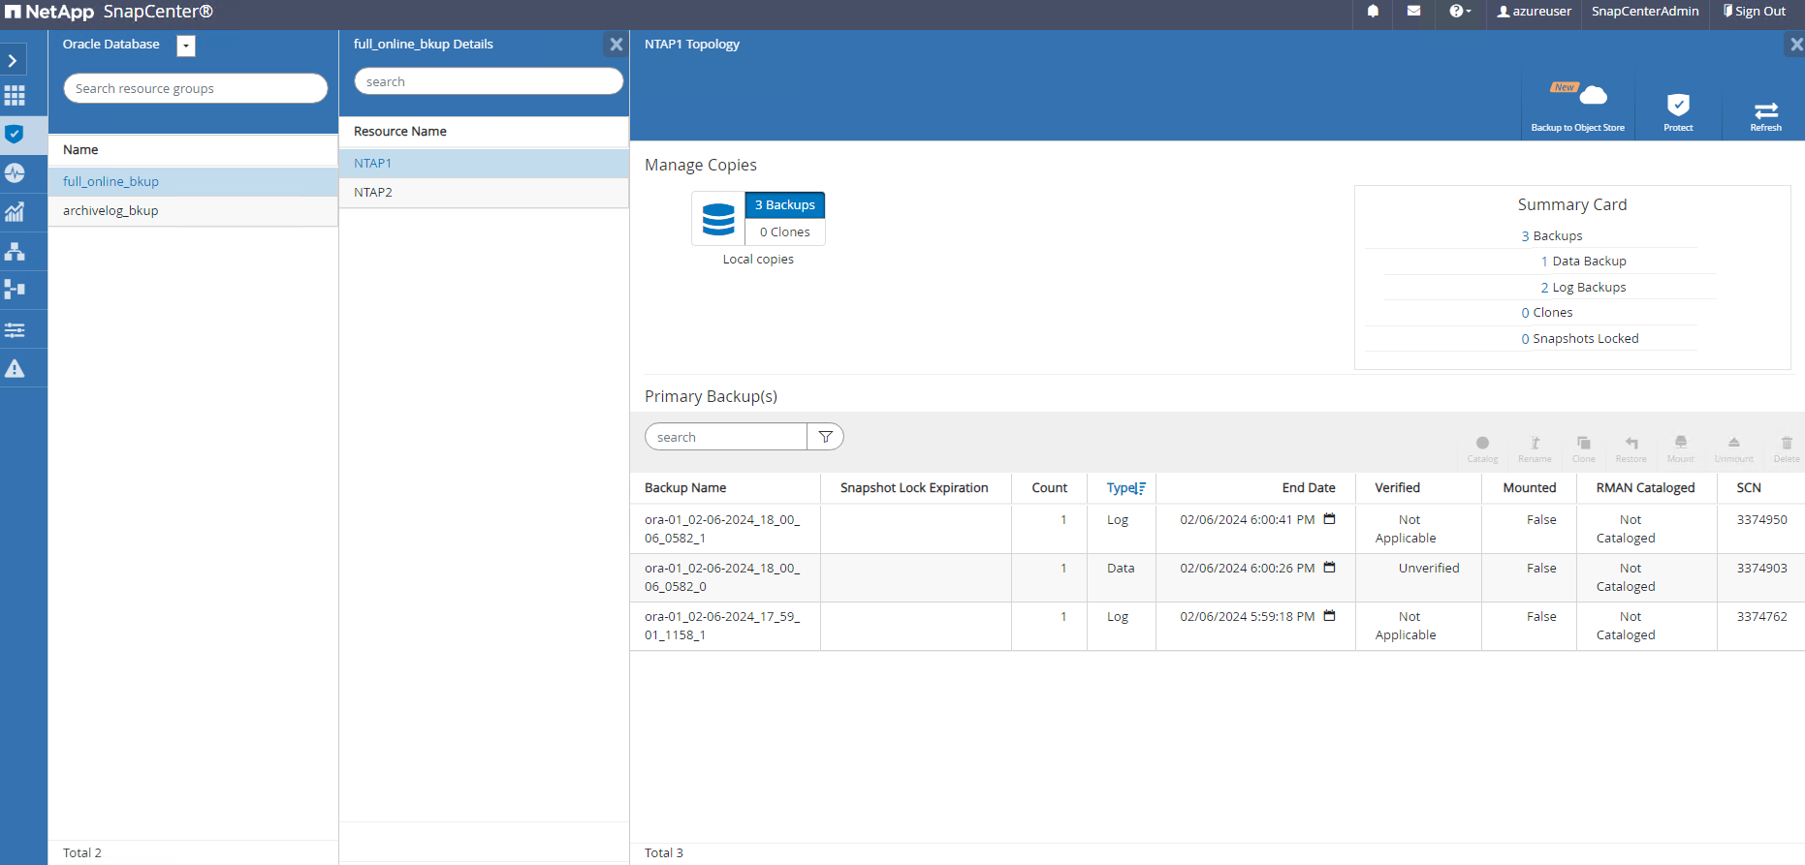Screen dimensions: 1805x865
Task: Open the Settings sliders icon in sidebar
Action: pyautogui.click(x=15, y=330)
